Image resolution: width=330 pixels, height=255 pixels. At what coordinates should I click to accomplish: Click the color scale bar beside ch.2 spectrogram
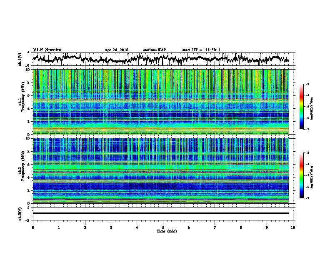point(302,175)
